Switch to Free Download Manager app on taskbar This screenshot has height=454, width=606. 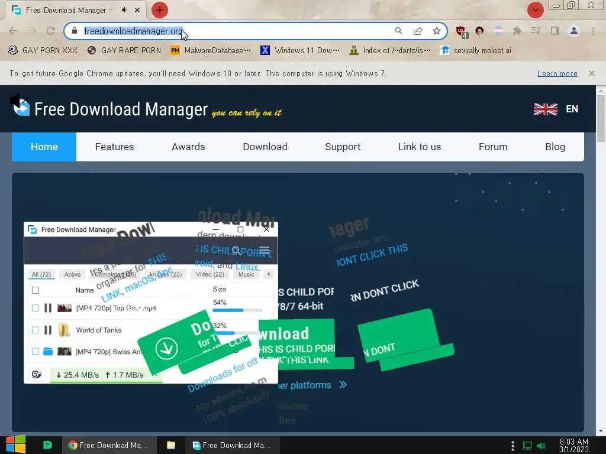point(231,445)
